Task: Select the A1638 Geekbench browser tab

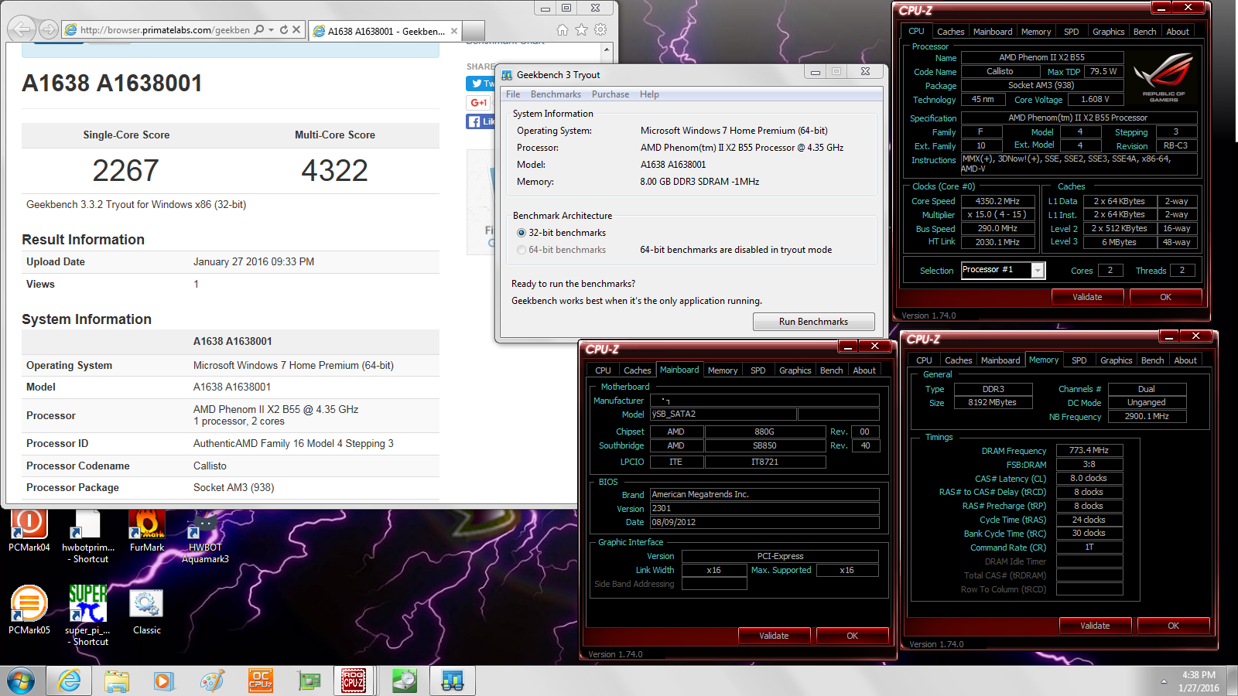Action: [x=385, y=31]
